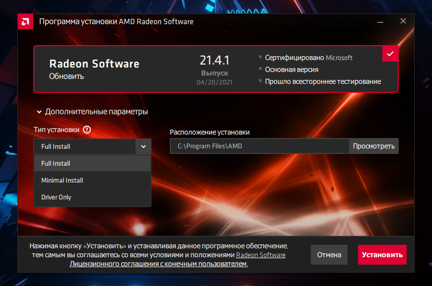Click the install type dropdown arrow

(143, 146)
